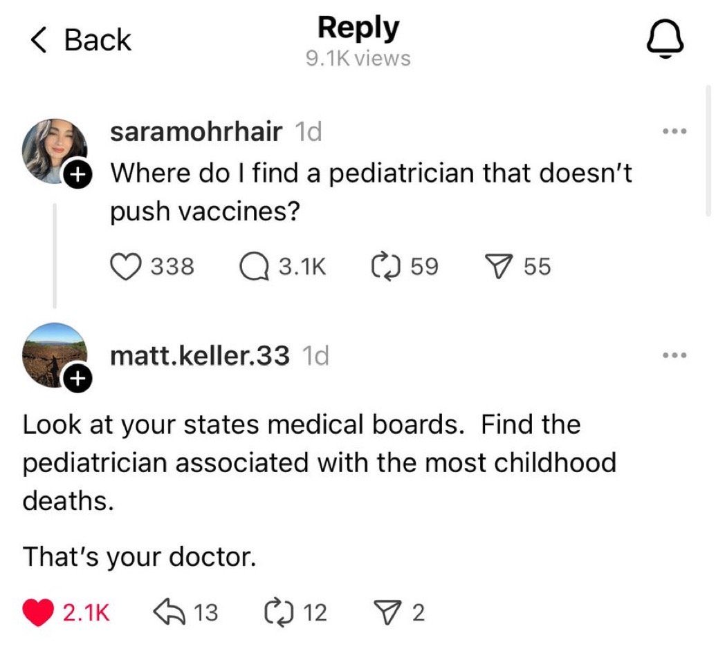Screen dimensions: 716x651
Task: Open options menu for saramohrhair's post
Action: [x=675, y=131]
